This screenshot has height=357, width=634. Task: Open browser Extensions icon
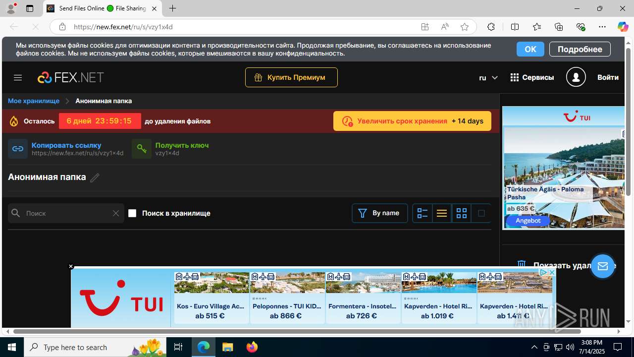(x=491, y=27)
